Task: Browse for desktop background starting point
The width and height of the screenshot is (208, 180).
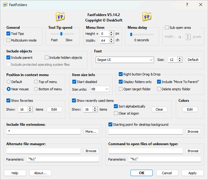Action: coord(193,132)
